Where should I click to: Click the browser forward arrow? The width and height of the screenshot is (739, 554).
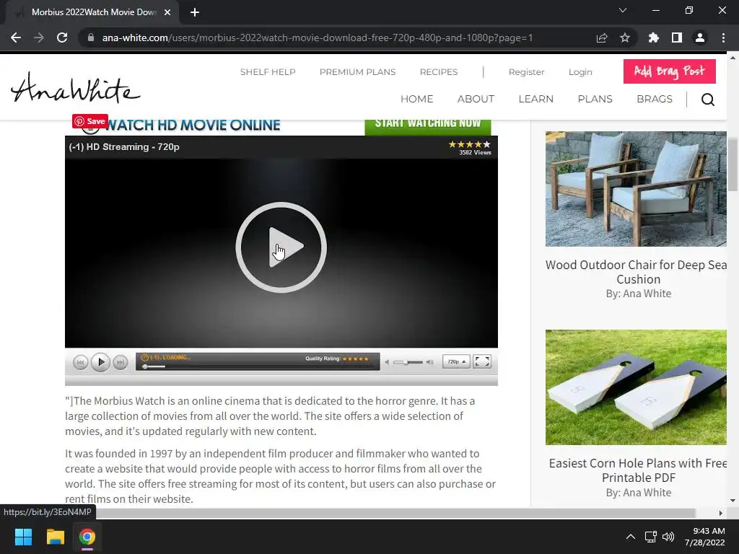[39, 38]
